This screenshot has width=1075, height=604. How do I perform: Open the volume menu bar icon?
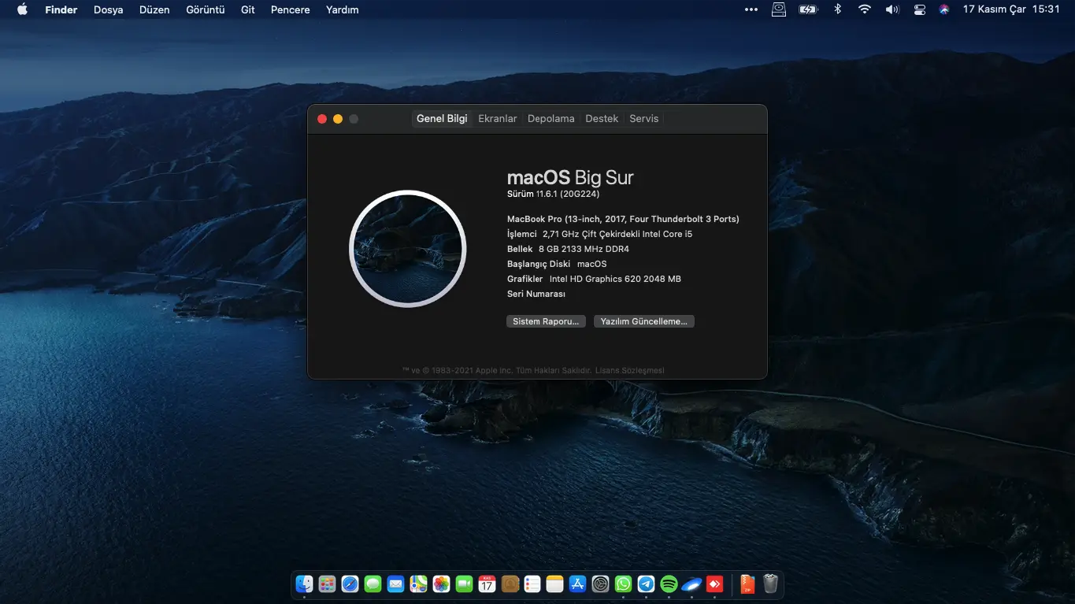[x=892, y=9]
